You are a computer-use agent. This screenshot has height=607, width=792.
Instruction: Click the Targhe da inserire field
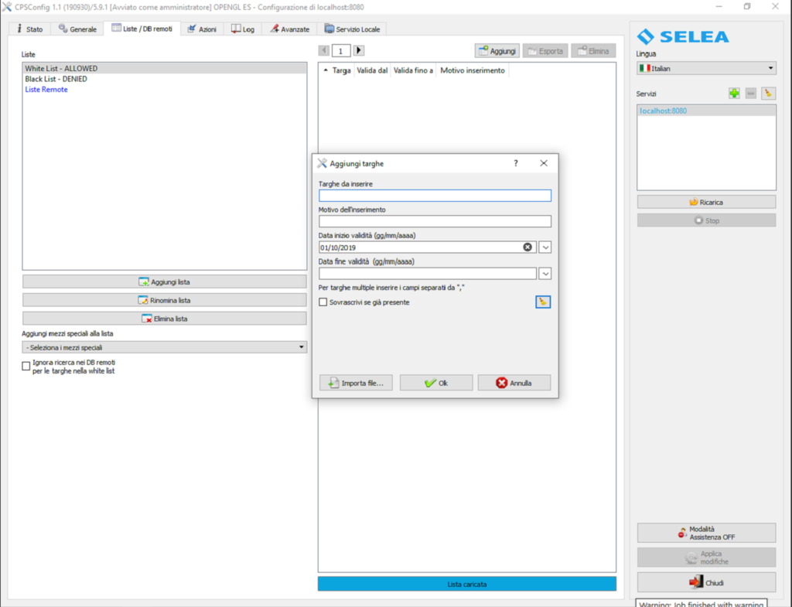(x=435, y=196)
